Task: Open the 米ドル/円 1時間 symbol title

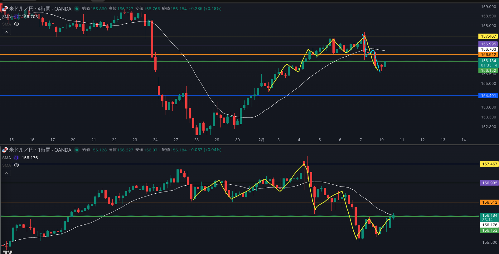Action: point(40,150)
